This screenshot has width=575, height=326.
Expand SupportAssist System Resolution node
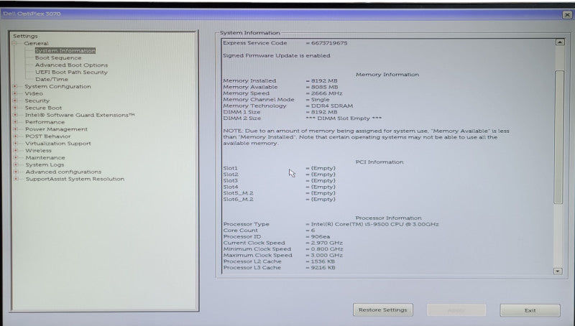pos(16,179)
